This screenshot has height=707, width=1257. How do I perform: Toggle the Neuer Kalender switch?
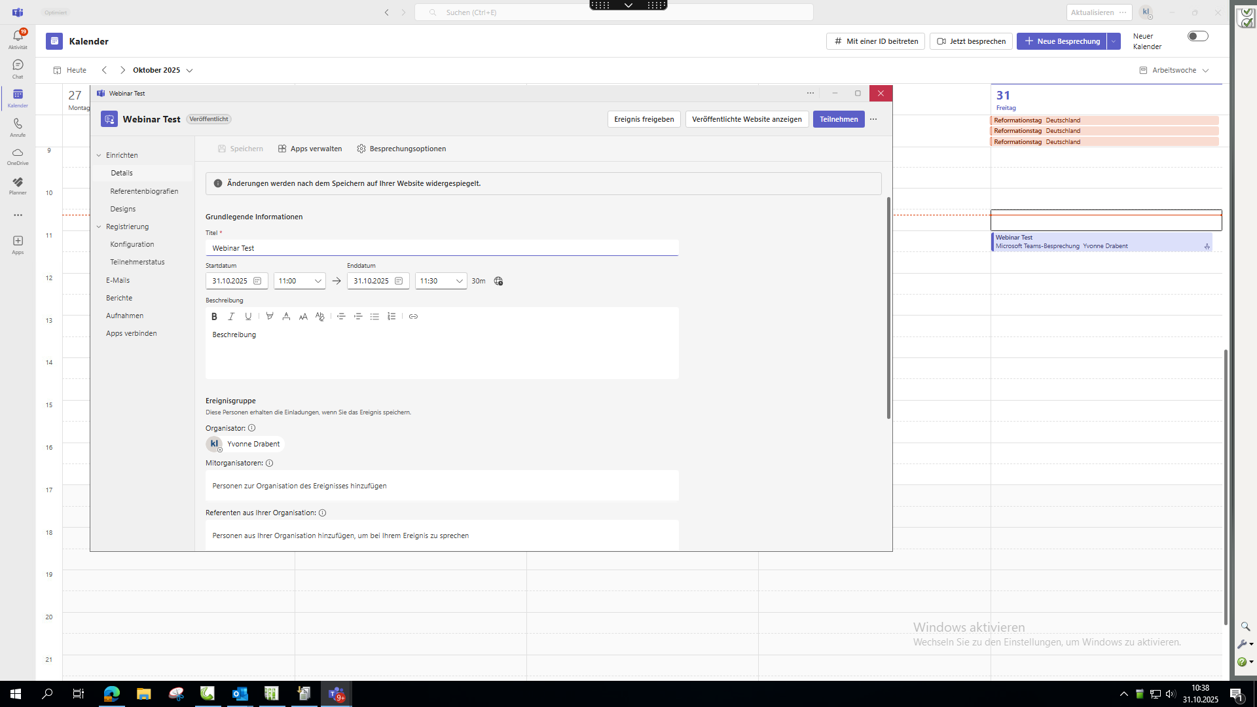point(1197,37)
